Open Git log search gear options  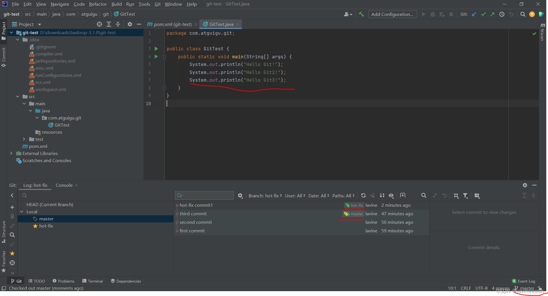pyautogui.click(x=240, y=196)
